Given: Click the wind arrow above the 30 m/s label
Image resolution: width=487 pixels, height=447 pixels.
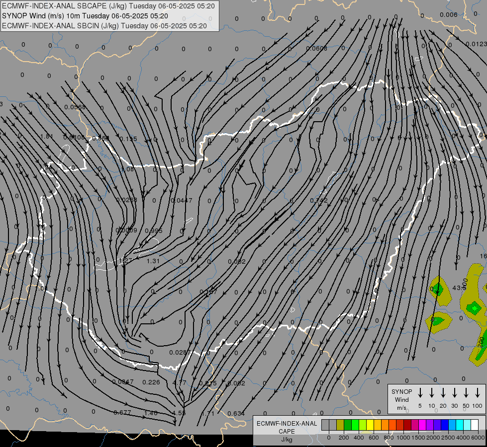Looking at the screenshot, I should tap(454, 392).
